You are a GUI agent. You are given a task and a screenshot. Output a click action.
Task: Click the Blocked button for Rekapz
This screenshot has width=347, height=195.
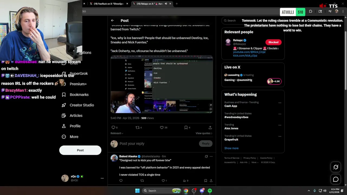click(273, 42)
